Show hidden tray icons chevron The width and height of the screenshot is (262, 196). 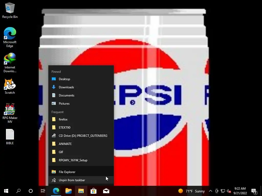pyautogui.click(x=211, y=191)
